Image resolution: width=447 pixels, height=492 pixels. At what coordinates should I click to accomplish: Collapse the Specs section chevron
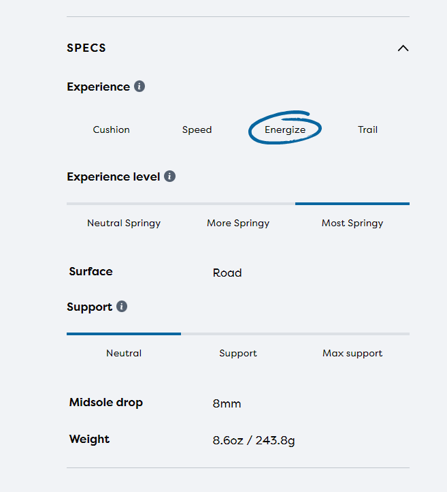pos(403,48)
